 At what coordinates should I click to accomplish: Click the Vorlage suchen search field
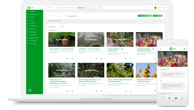(55, 26)
